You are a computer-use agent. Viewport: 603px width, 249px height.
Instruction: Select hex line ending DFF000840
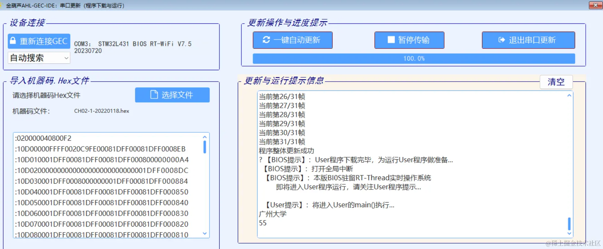[x=101, y=203]
